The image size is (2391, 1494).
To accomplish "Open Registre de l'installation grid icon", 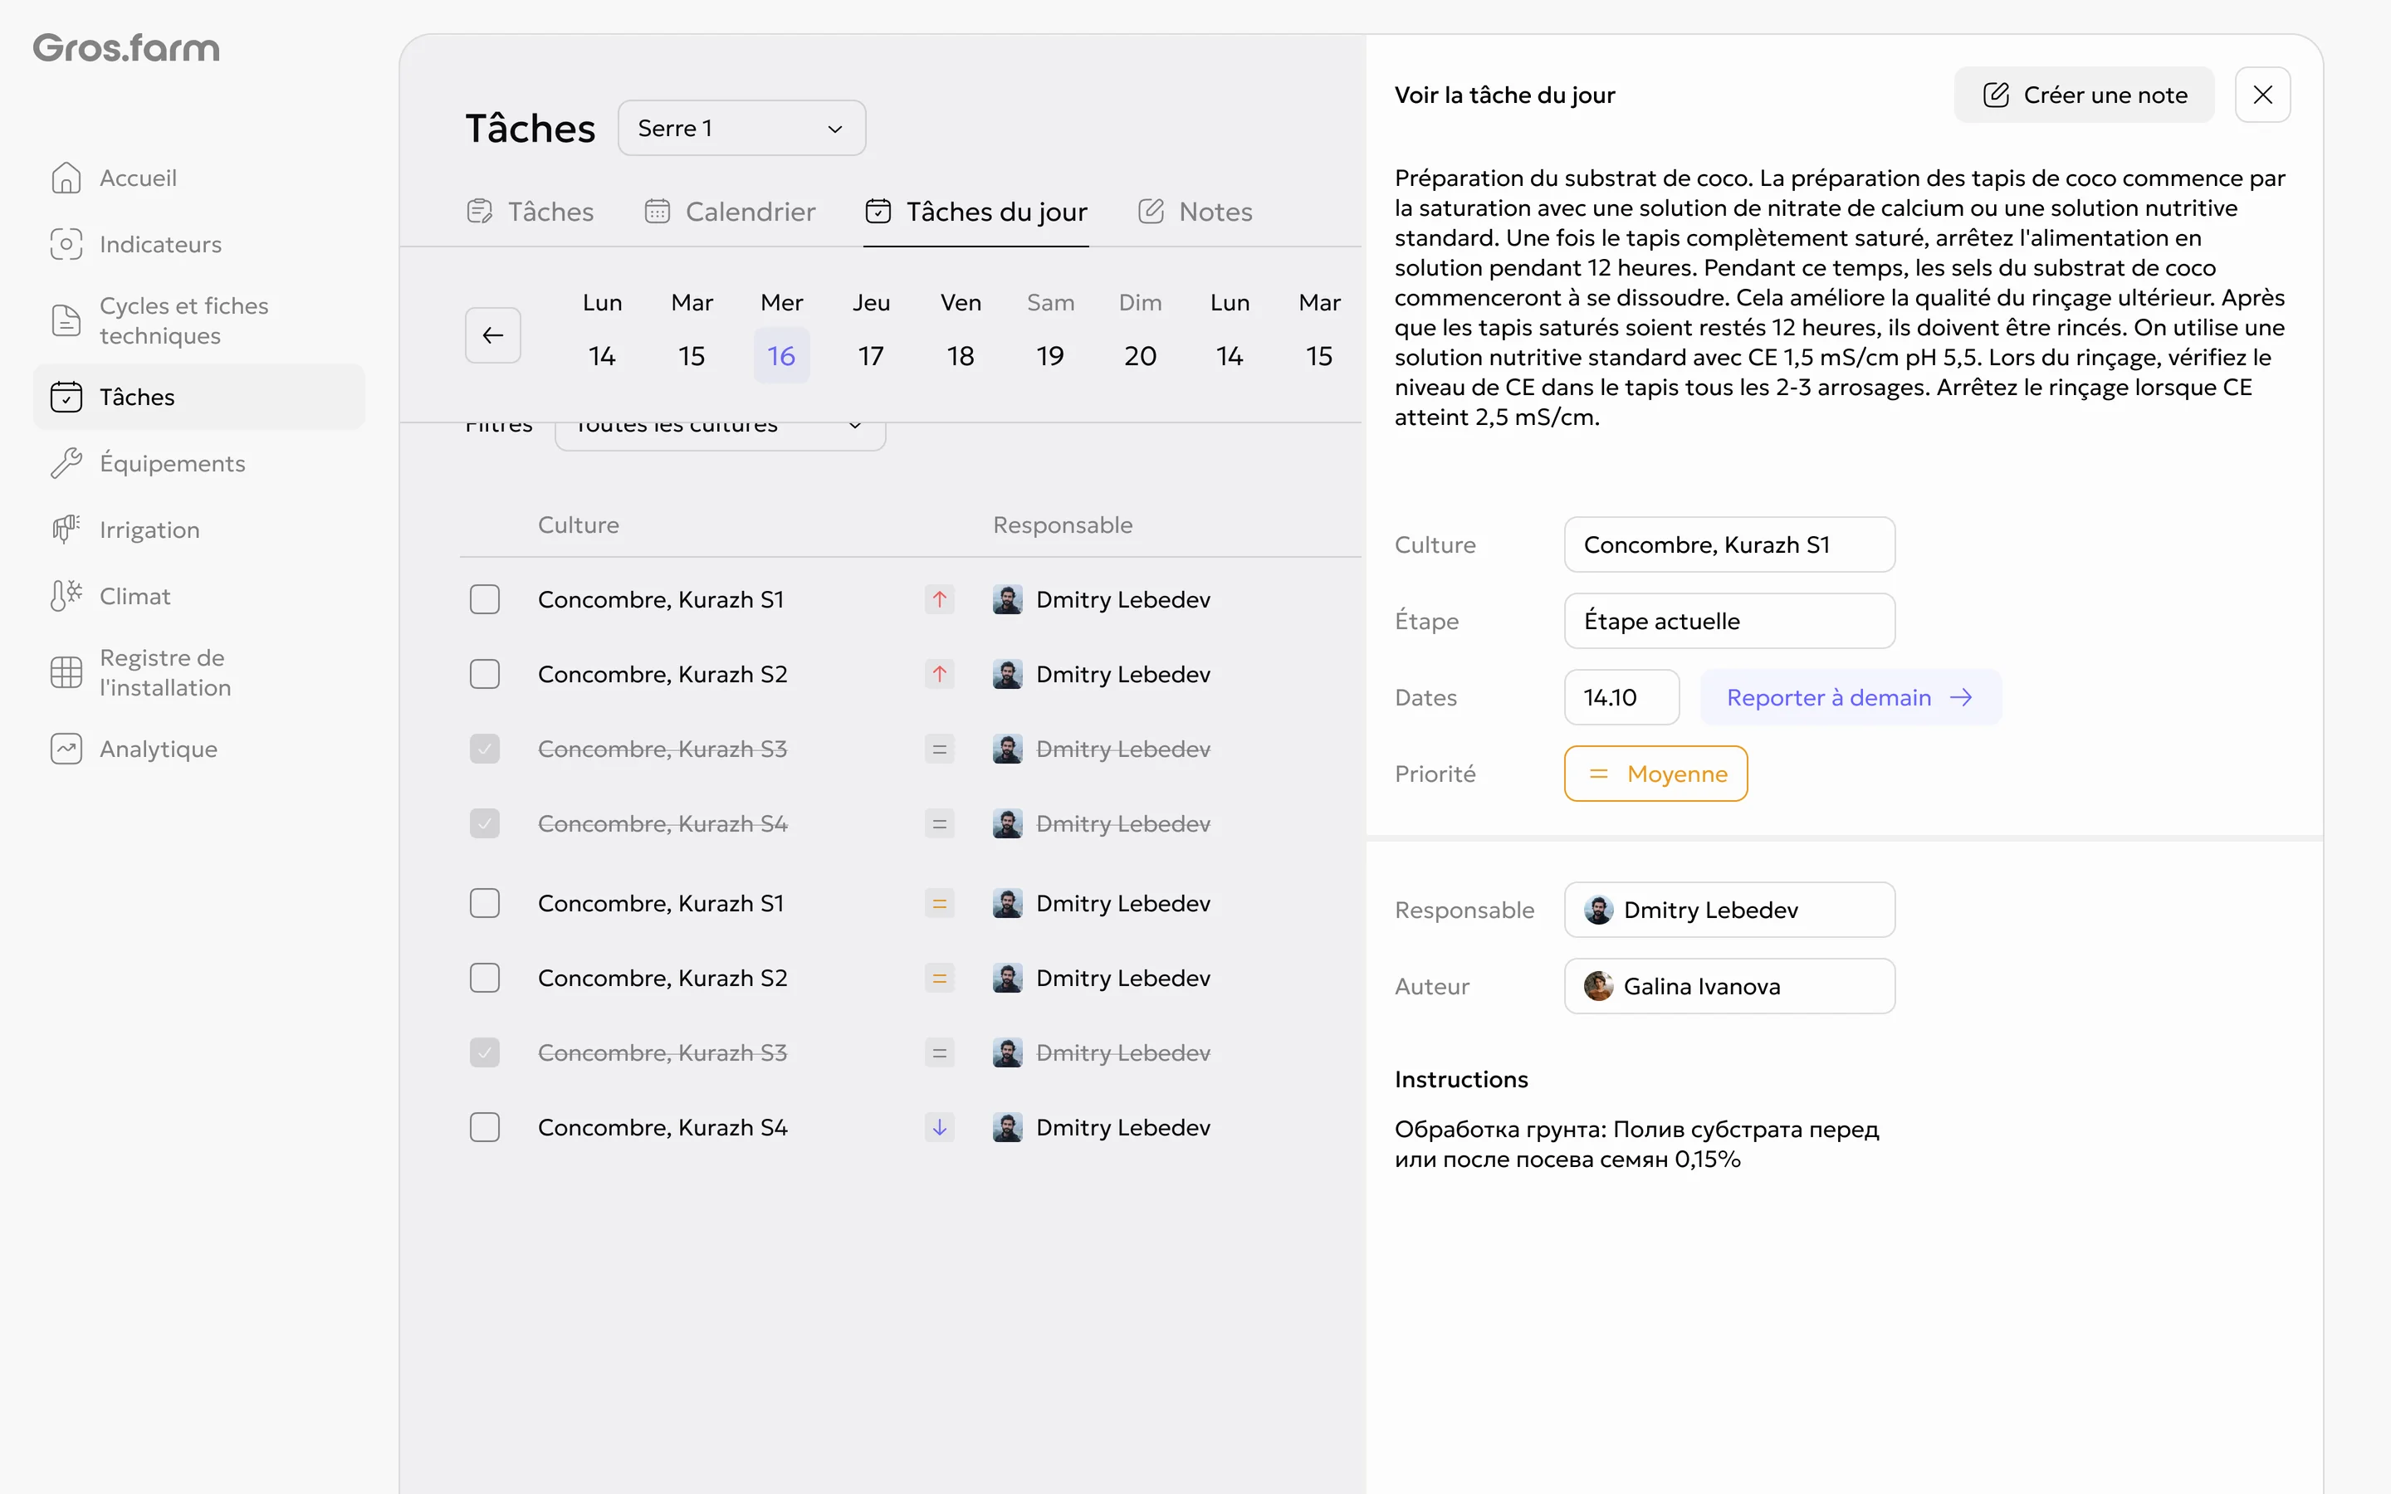I will 66,672.
